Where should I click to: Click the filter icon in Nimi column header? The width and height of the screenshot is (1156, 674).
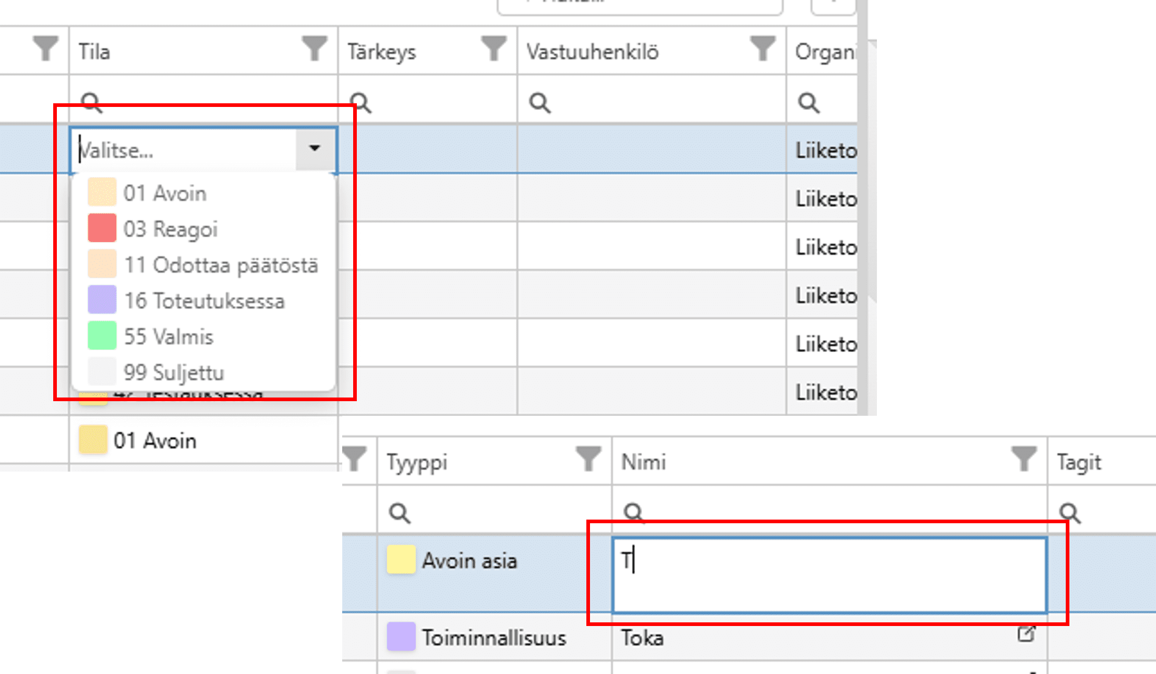click(x=1024, y=459)
